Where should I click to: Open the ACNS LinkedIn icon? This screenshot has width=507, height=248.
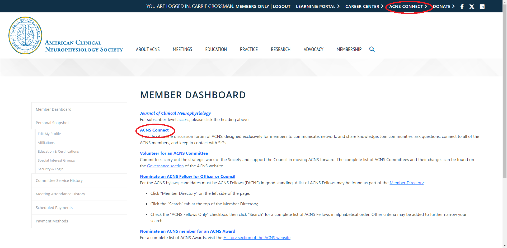pos(482,7)
